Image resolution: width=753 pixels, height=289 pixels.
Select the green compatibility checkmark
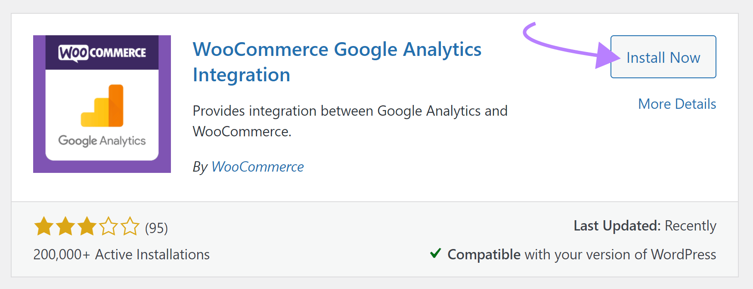[x=436, y=254]
